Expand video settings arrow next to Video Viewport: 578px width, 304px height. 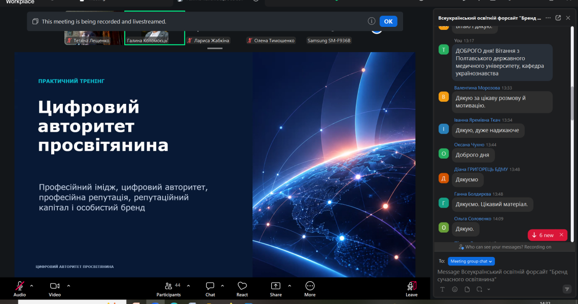point(68,286)
